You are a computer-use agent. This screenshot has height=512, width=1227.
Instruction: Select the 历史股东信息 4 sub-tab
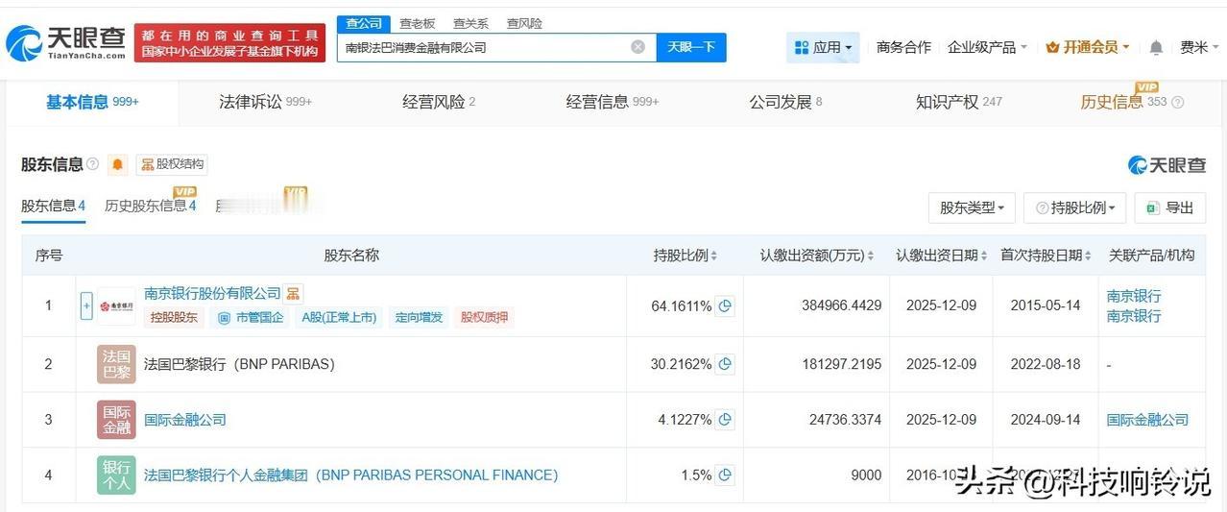(151, 206)
